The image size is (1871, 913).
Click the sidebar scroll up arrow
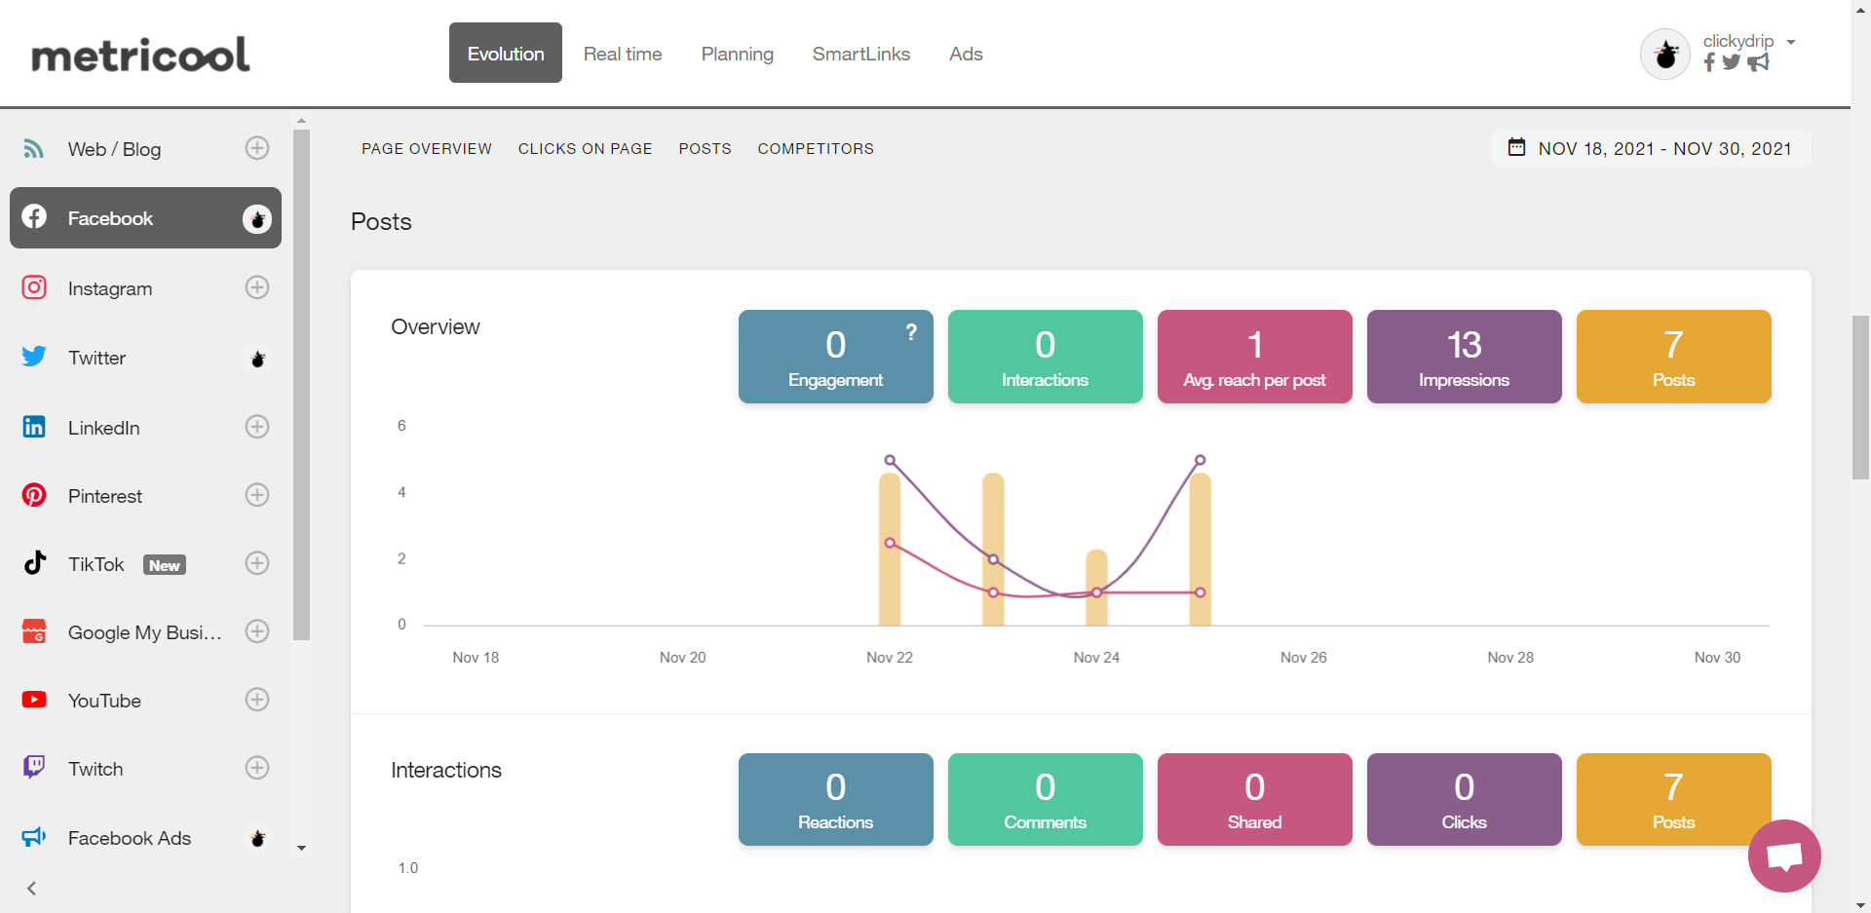coord(301,121)
